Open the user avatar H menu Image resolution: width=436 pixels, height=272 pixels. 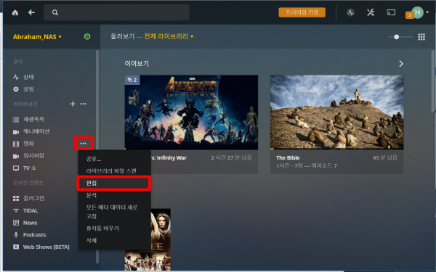coord(417,12)
